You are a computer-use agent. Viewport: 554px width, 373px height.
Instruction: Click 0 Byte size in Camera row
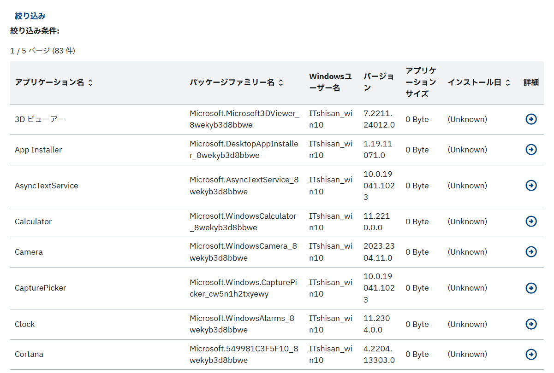pyautogui.click(x=417, y=252)
